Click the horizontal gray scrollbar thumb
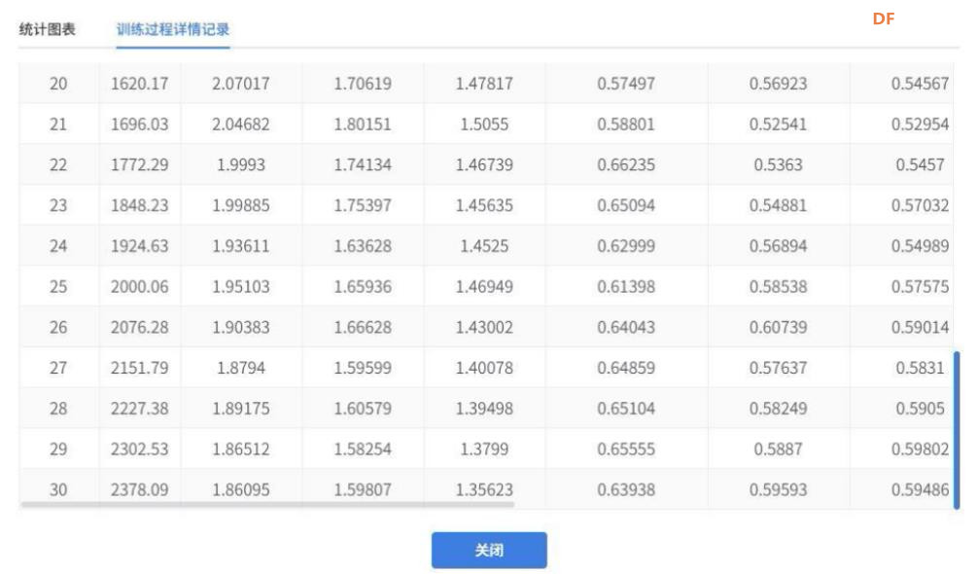This screenshot has height=574, width=978. tap(267, 504)
